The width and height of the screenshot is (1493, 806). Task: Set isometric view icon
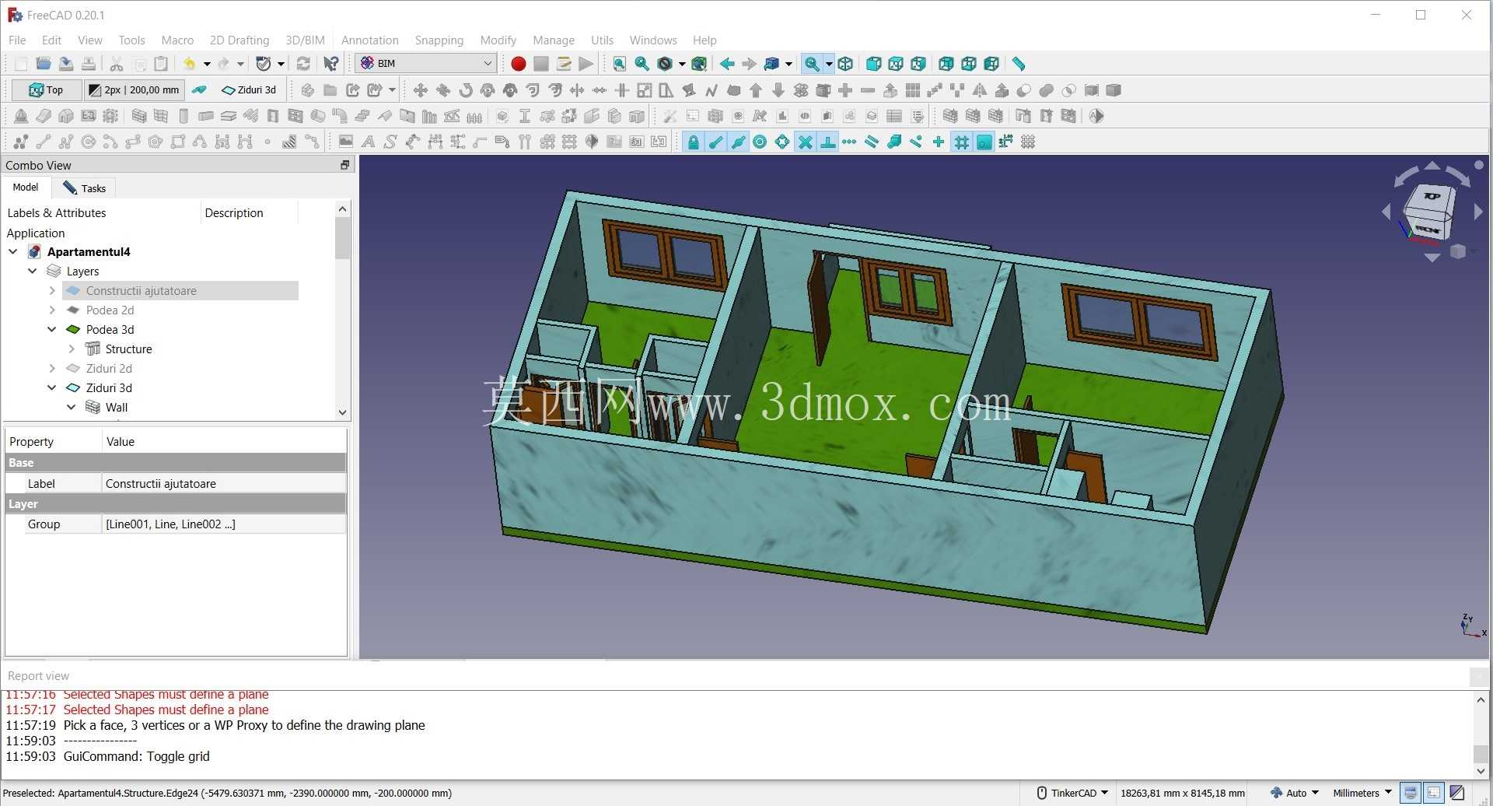point(846,64)
